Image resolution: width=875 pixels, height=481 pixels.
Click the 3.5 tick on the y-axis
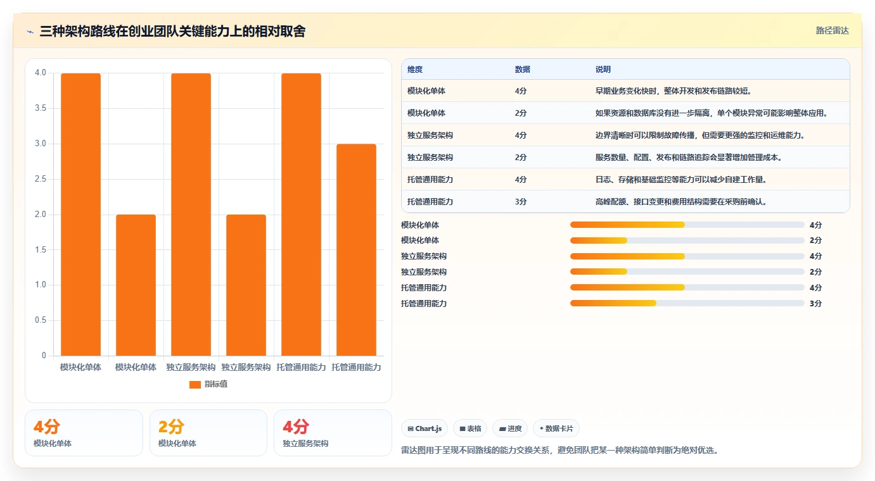[41, 108]
